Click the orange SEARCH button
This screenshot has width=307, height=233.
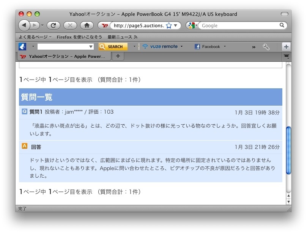click(x=113, y=47)
